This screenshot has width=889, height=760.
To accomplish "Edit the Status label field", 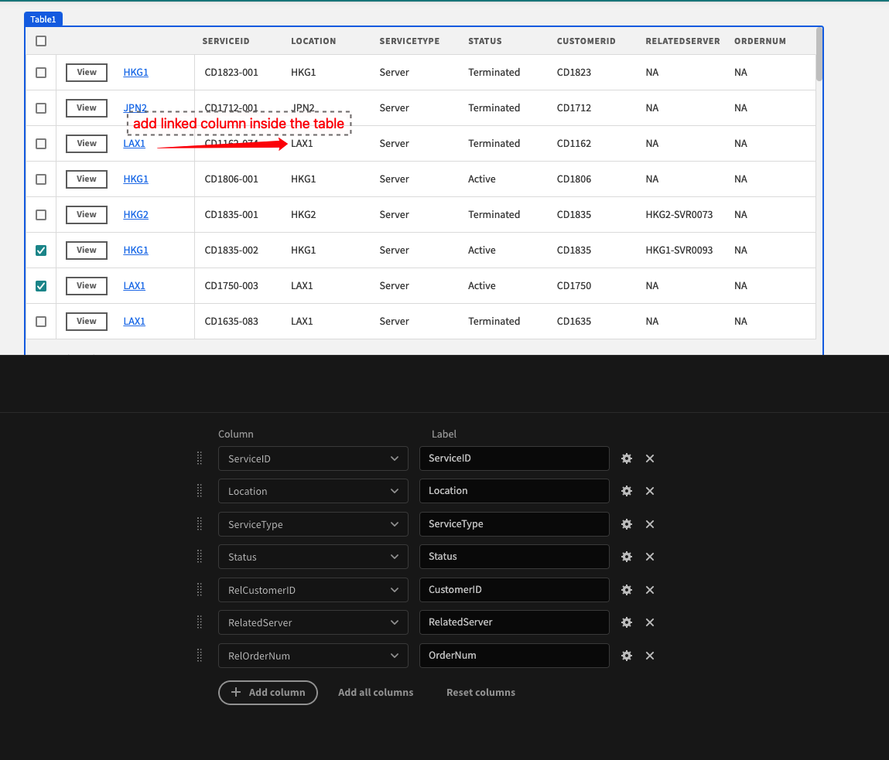I will click(x=515, y=557).
